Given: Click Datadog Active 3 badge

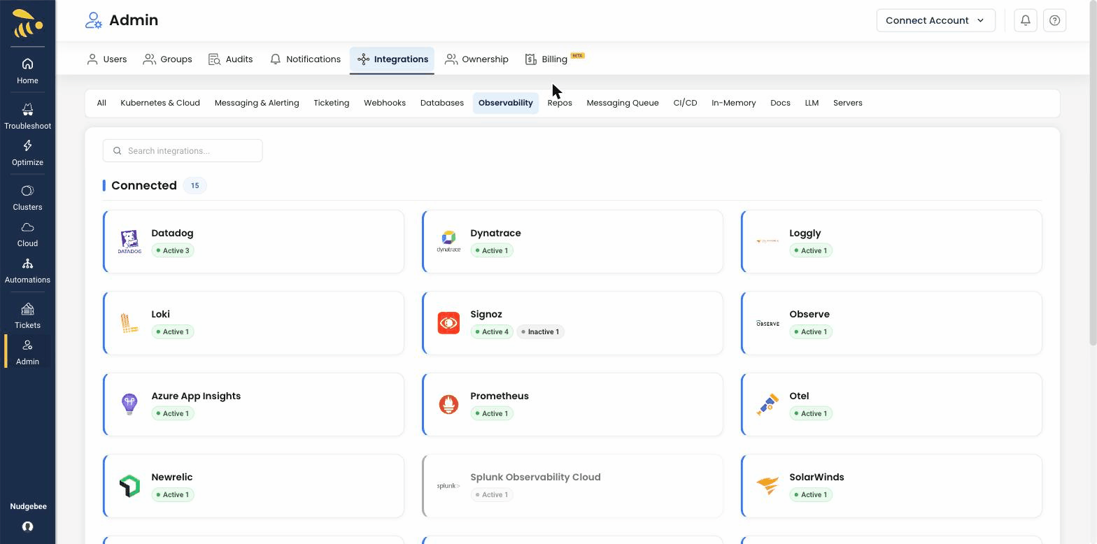Looking at the screenshot, I should [173, 250].
